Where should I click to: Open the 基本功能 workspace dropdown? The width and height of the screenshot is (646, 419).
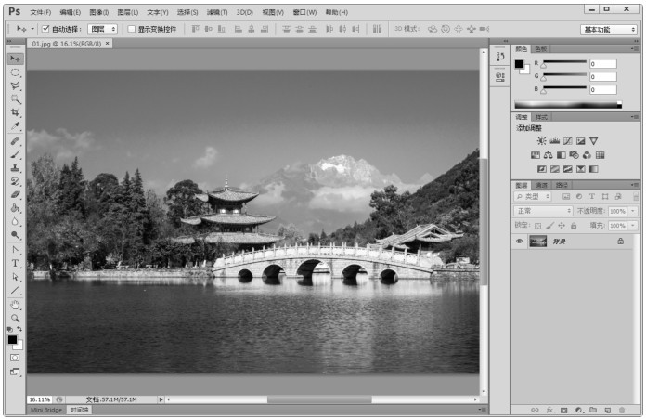[609, 29]
